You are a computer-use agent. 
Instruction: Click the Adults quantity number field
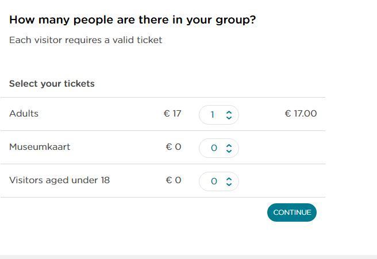[213, 115]
